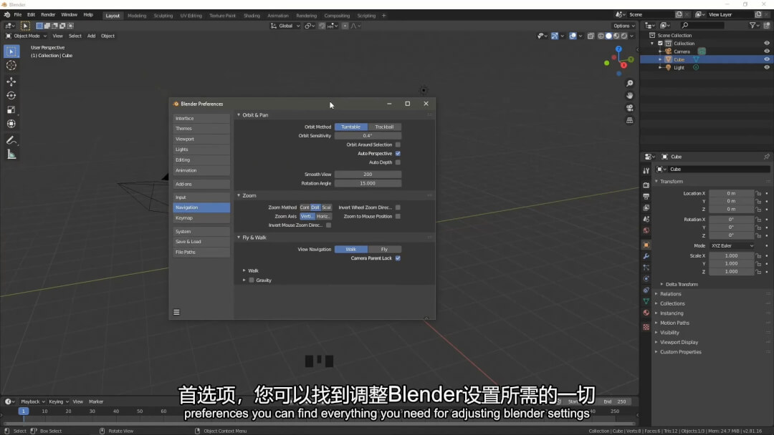Click the timeline current frame marker

23,411
